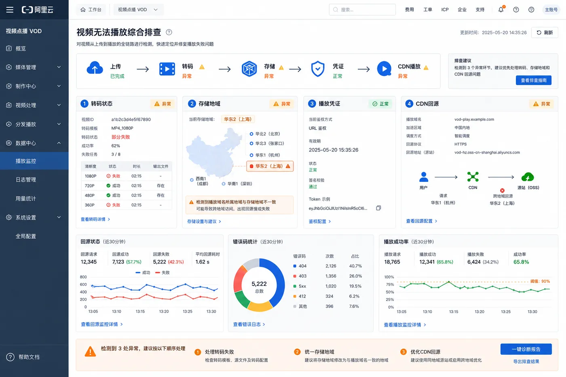Click the 一键诊断报告 button
Screen dimensions: 566x377
pos(526,349)
